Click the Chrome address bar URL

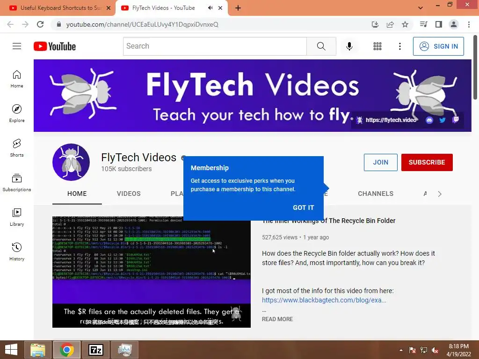tap(142, 24)
